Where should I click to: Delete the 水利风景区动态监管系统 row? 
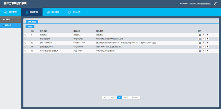[x=207, y=51]
